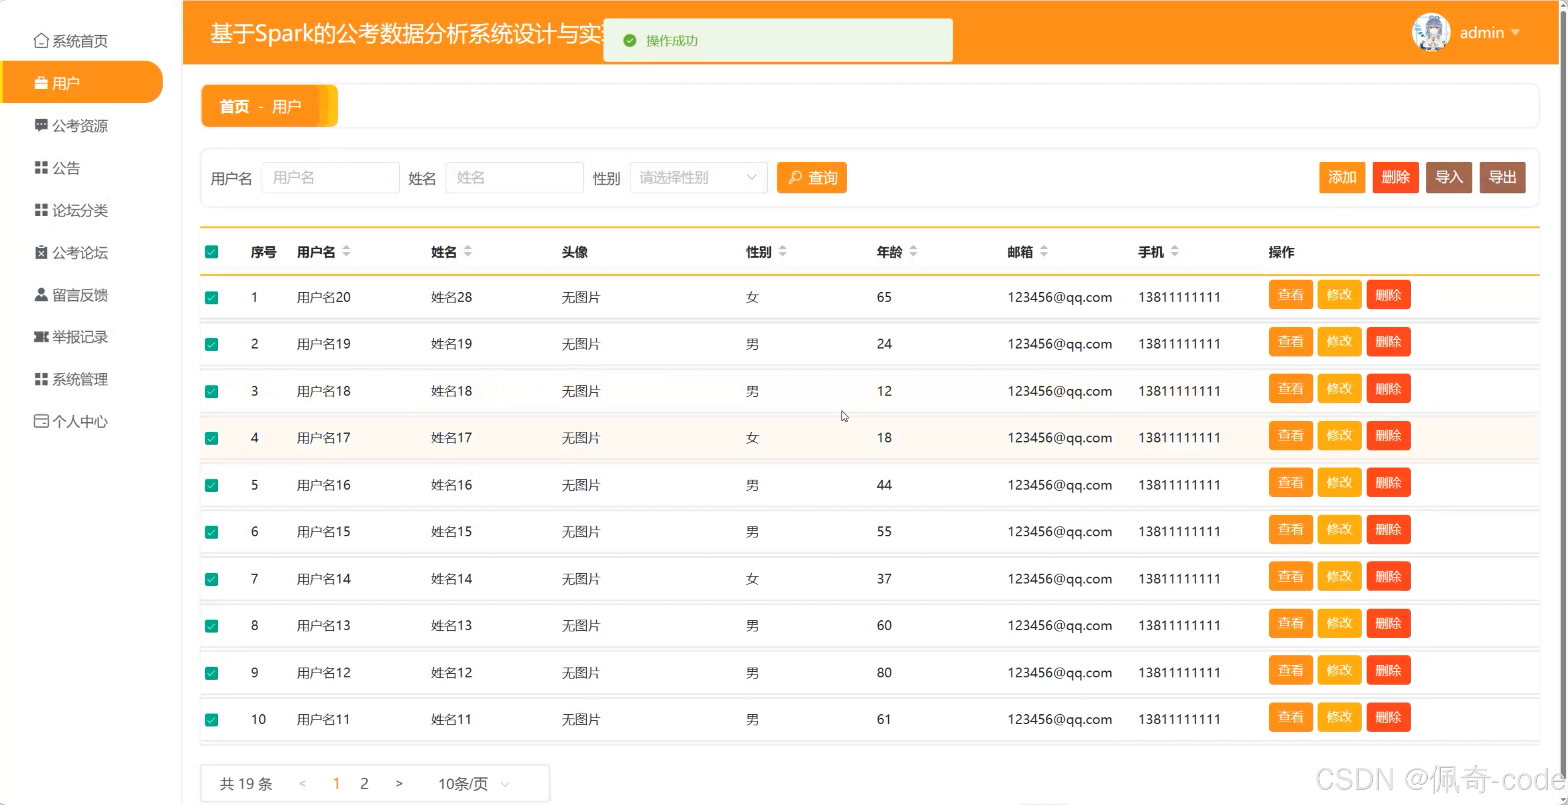1568x805 pixels.
Task: Expand the admin user dropdown arrow
Action: click(x=1516, y=32)
